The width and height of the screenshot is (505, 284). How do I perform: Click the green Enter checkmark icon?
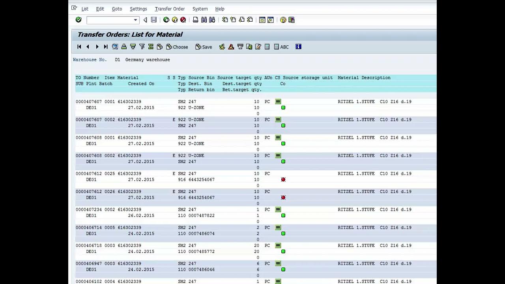coord(79,20)
